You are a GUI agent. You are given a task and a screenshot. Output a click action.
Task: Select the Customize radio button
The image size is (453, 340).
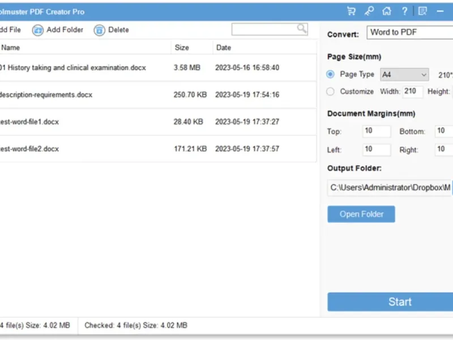(330, 92)
